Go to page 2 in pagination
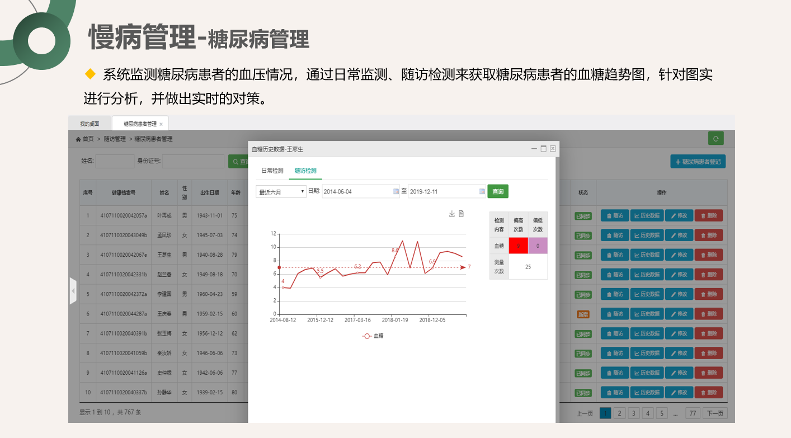This screenshot has width=791, height=438. point(619,413)
